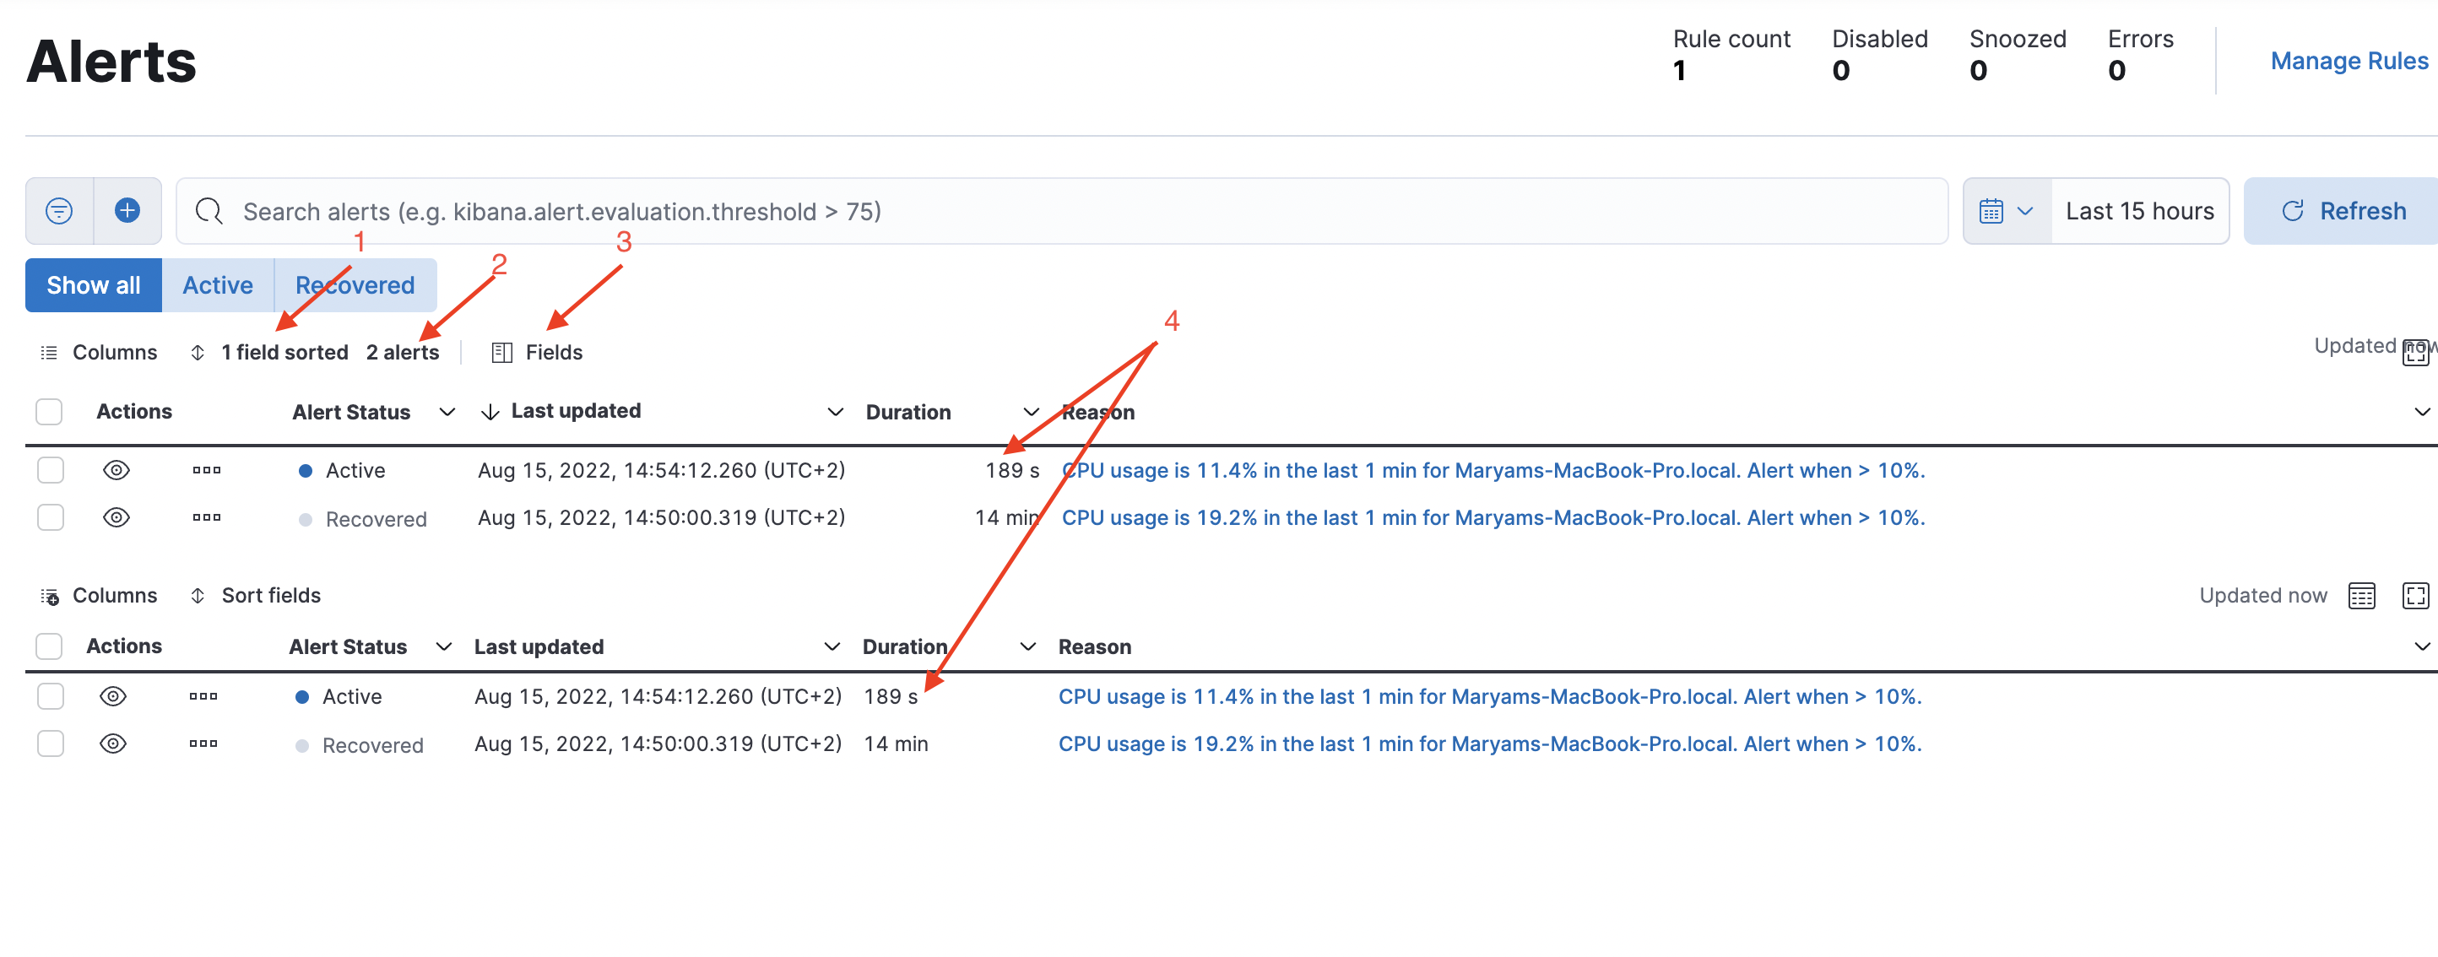Open the Duration column chevron menu
Screen dimensions: 2438x957
[1031, 411]
